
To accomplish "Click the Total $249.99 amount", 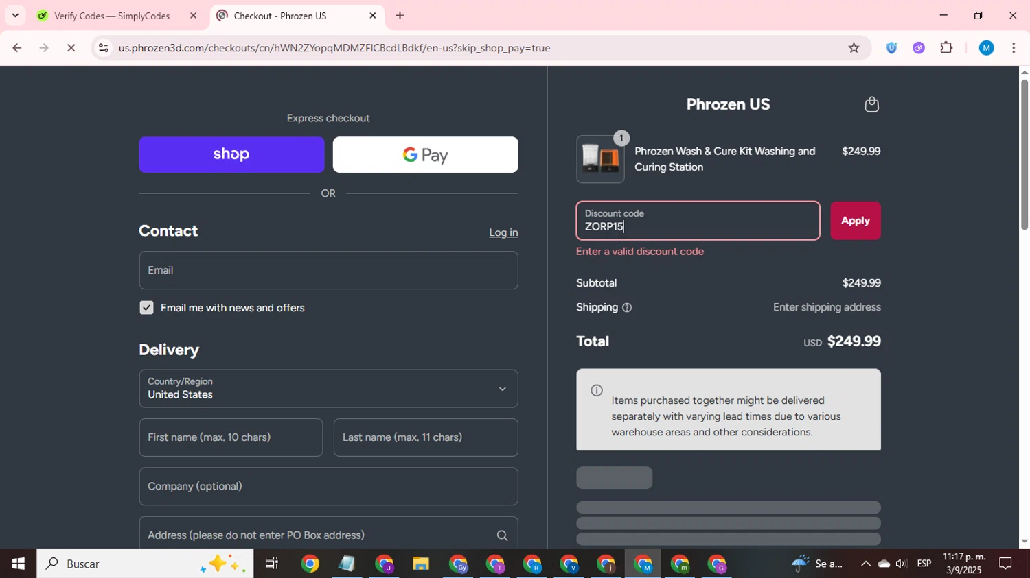I will pos(854,341).
